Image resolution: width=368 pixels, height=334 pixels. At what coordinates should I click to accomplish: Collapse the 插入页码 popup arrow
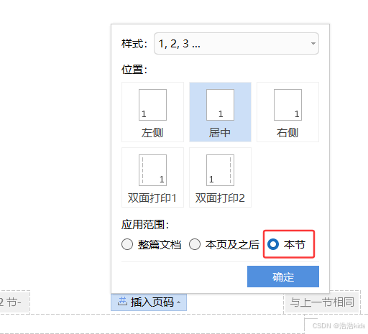coord(178,302)
